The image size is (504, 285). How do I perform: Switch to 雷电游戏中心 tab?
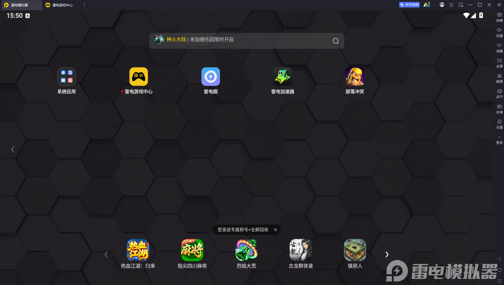point(60,5)
